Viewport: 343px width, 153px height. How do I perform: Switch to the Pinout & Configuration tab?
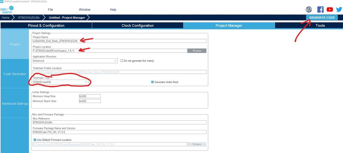[x=46, y=26]
